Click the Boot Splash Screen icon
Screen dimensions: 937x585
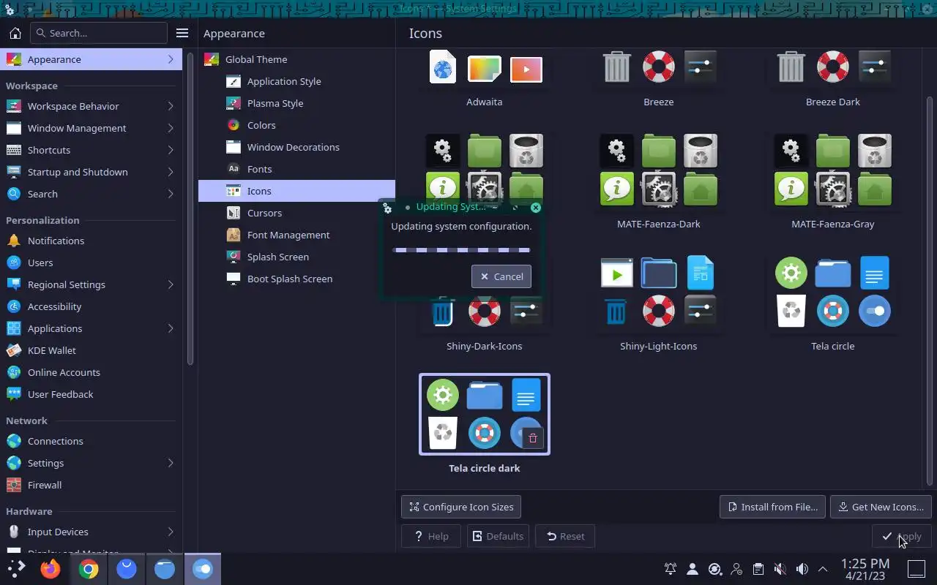[x=234, y=279]
